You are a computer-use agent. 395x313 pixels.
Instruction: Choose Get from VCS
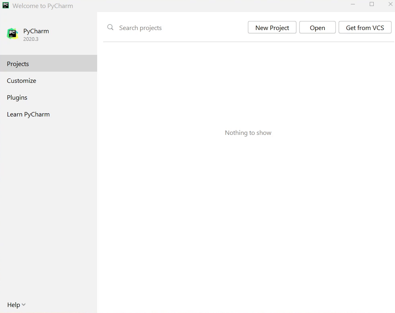point(364,28)
